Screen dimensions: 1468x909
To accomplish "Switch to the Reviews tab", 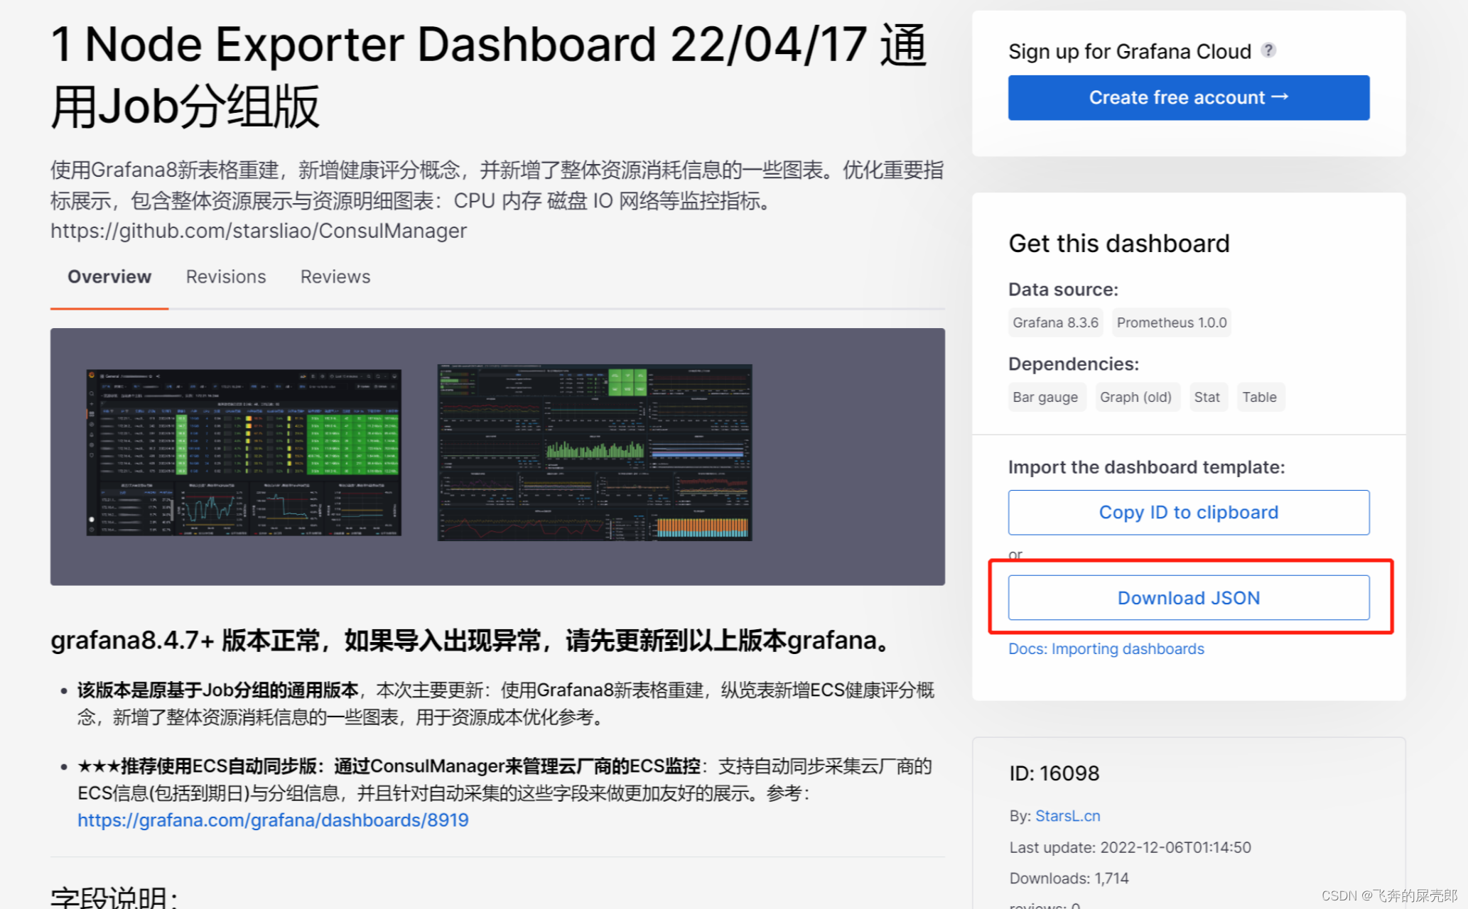I will (x=335, y=277).
